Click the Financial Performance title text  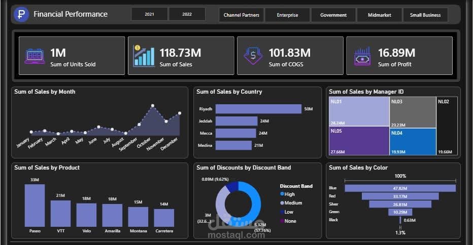click(x=71, y=14)
